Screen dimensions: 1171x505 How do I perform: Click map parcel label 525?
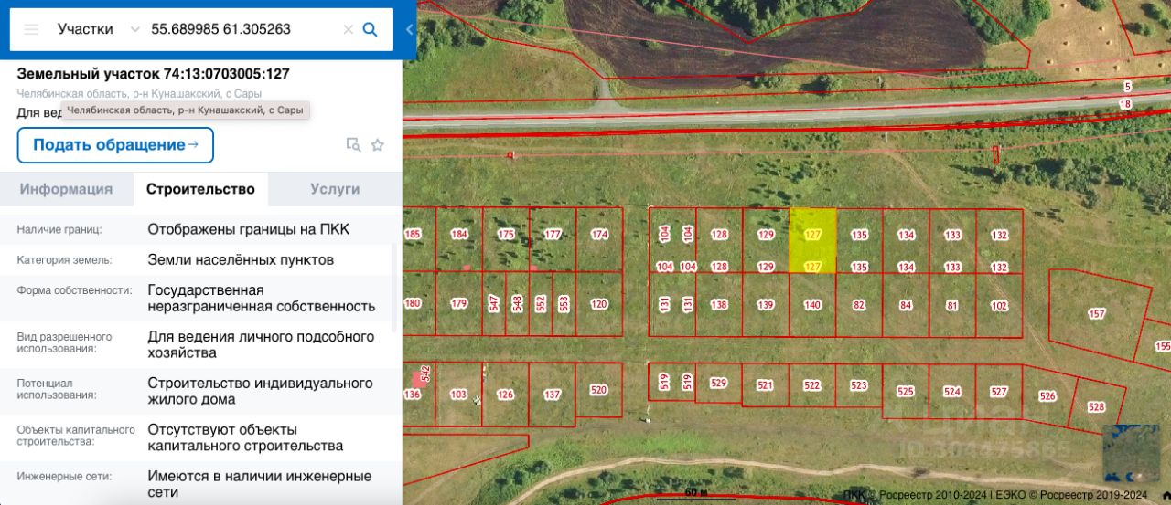[x=906, y=391]
